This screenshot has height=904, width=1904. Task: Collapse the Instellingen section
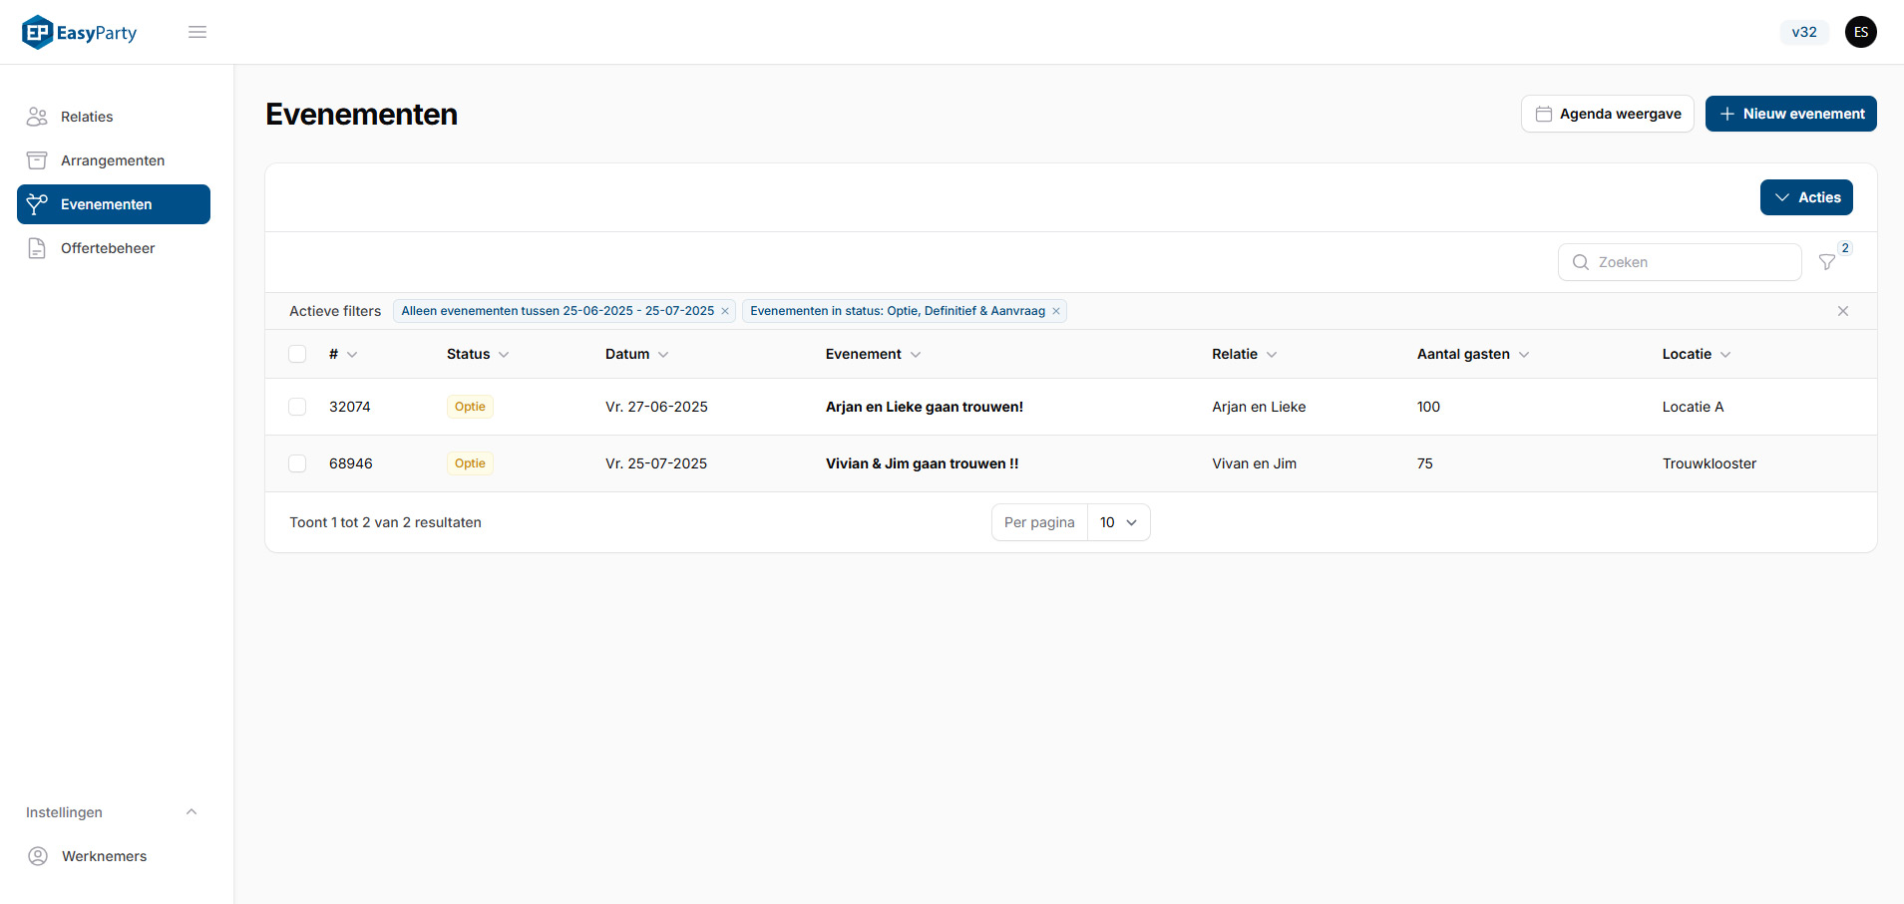[191, 812]
